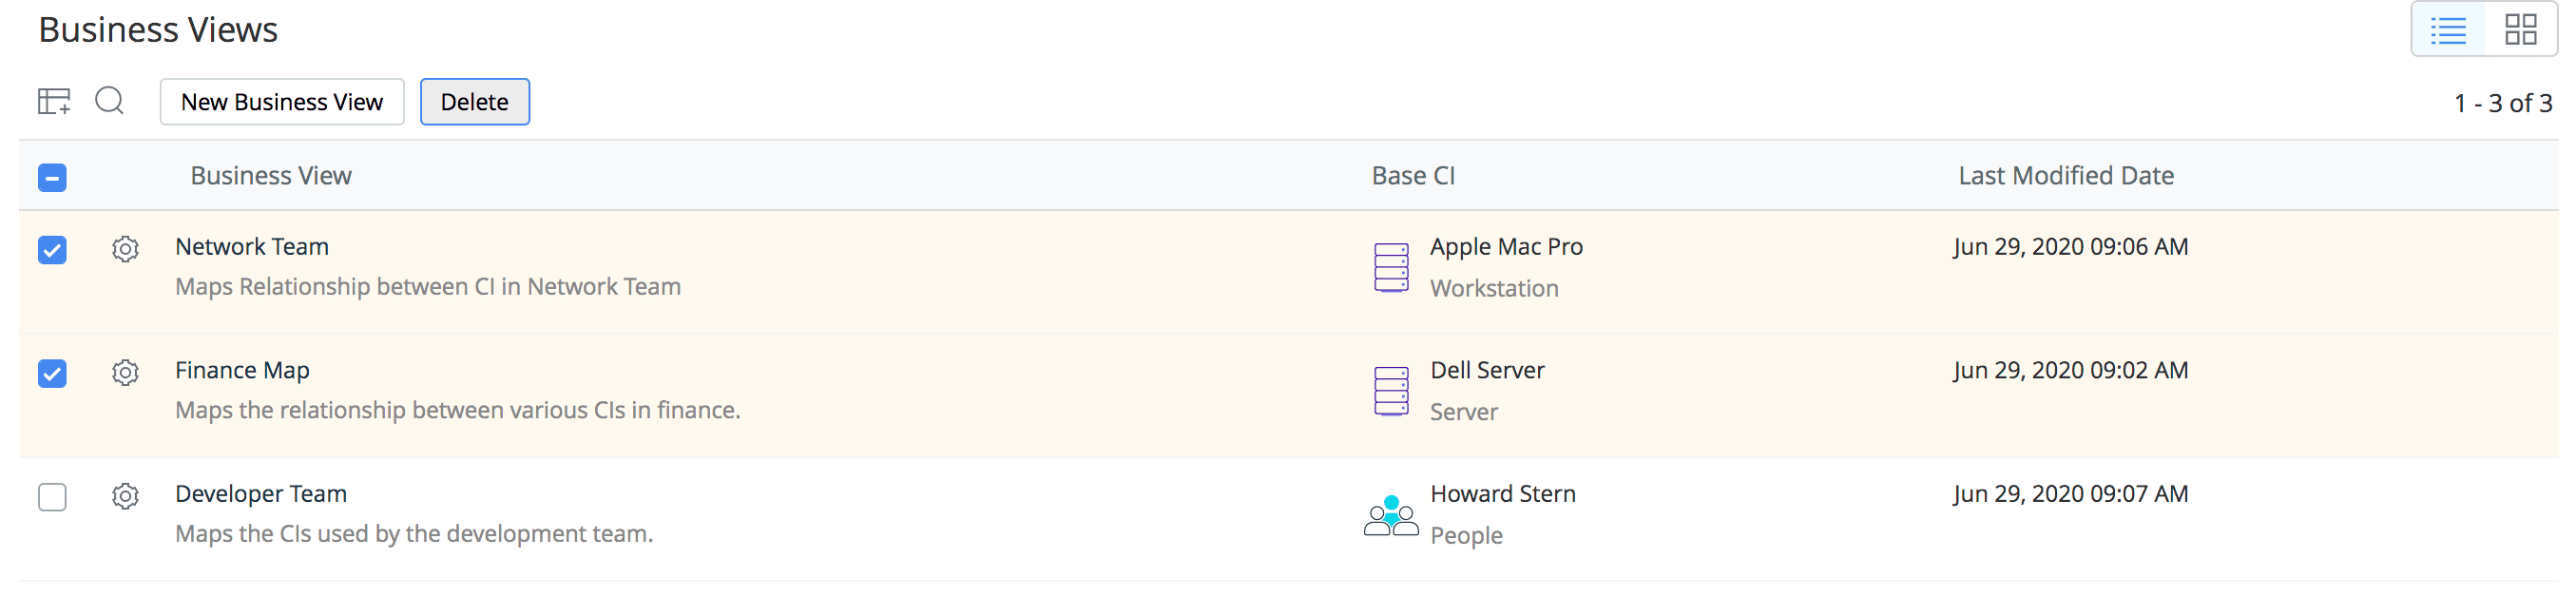Image resolution: width=2576 pixels, height=597 pixels.
Task: Toggle the select-all header checkbox
Action: [52, 177]
